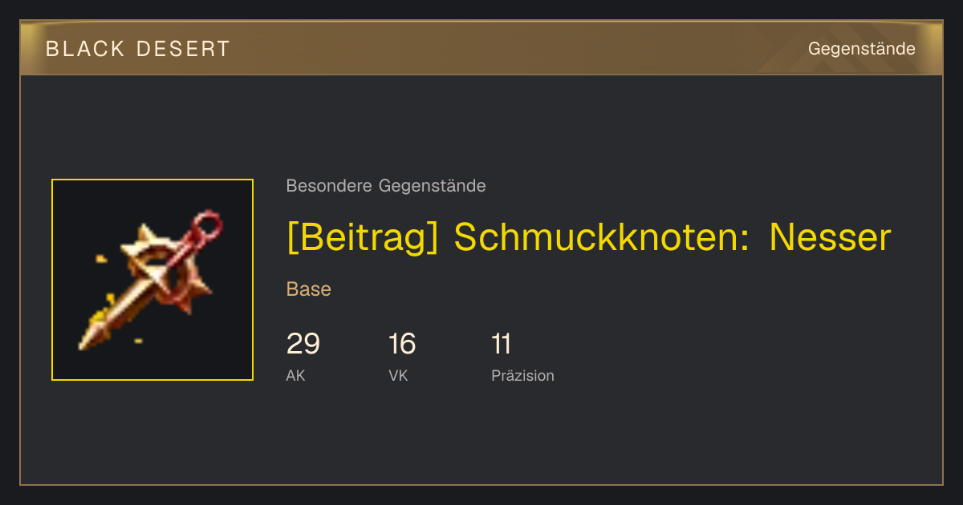Click the pointed golden tip of the ornament

point(90,339)
